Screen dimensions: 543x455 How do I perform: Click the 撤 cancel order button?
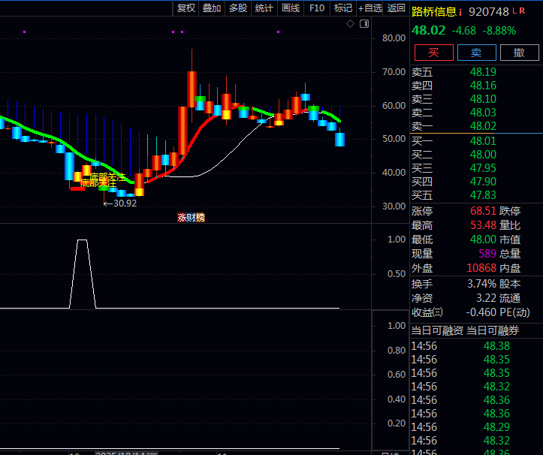tap(519, 53)
